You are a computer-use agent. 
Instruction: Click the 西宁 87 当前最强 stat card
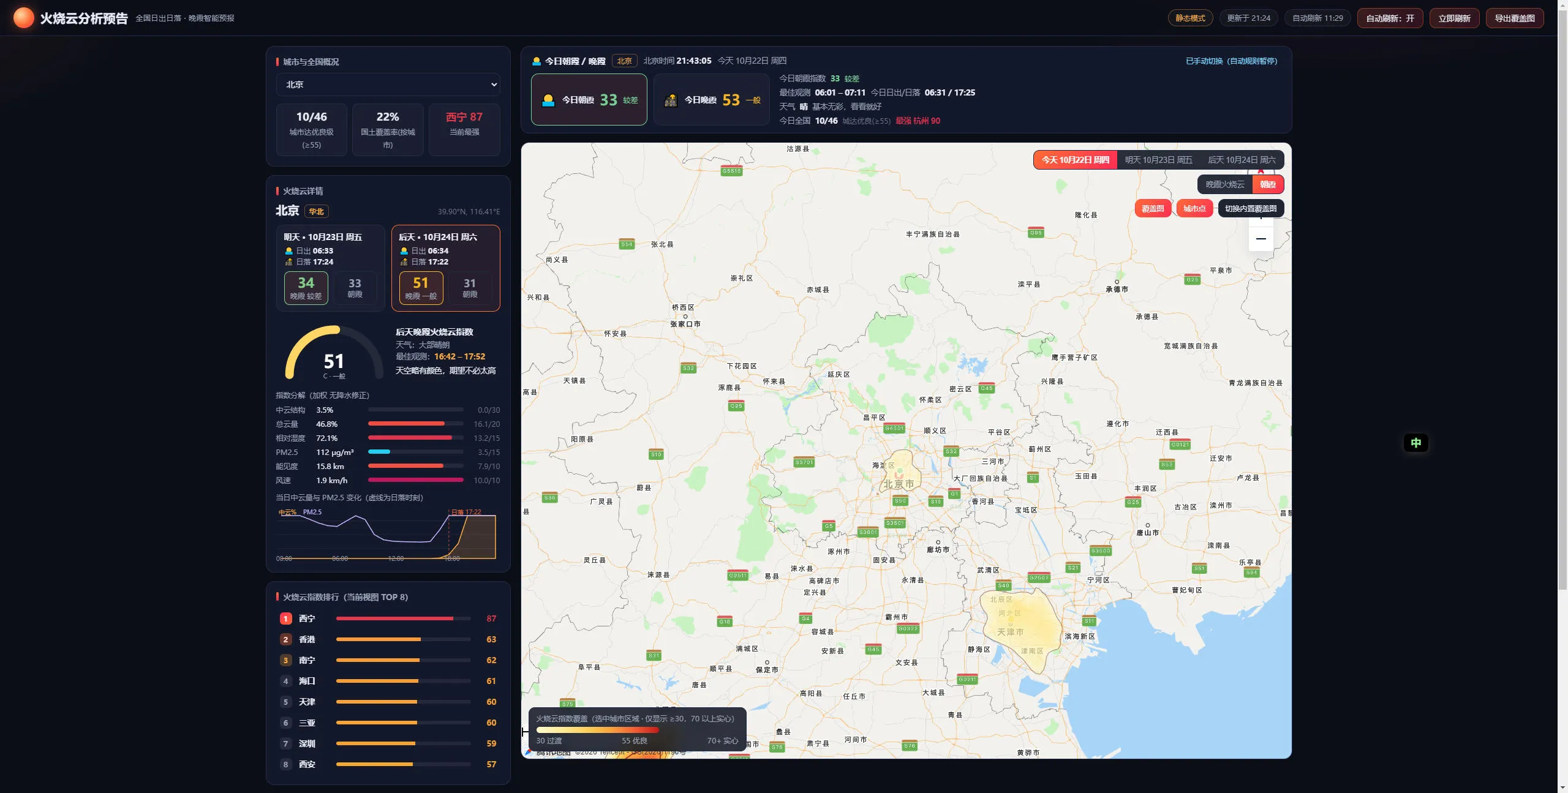point(464,130)
